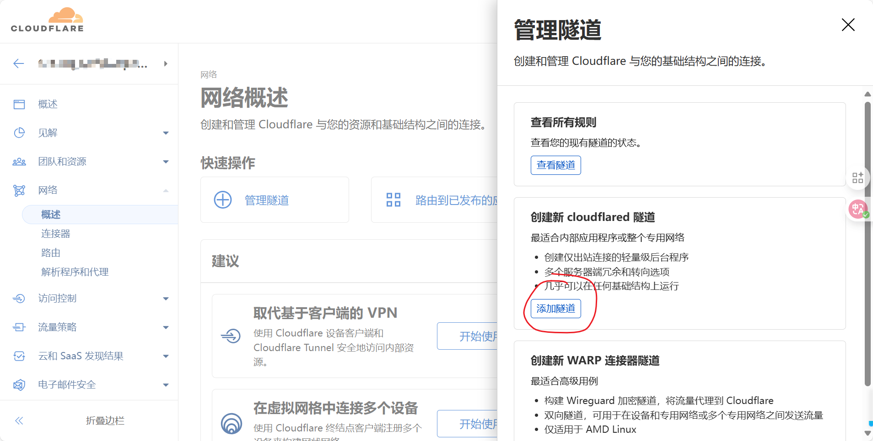Click the virtual mesh network radar icon
This screenshot has height=441, width=873.
pos(232,424)
